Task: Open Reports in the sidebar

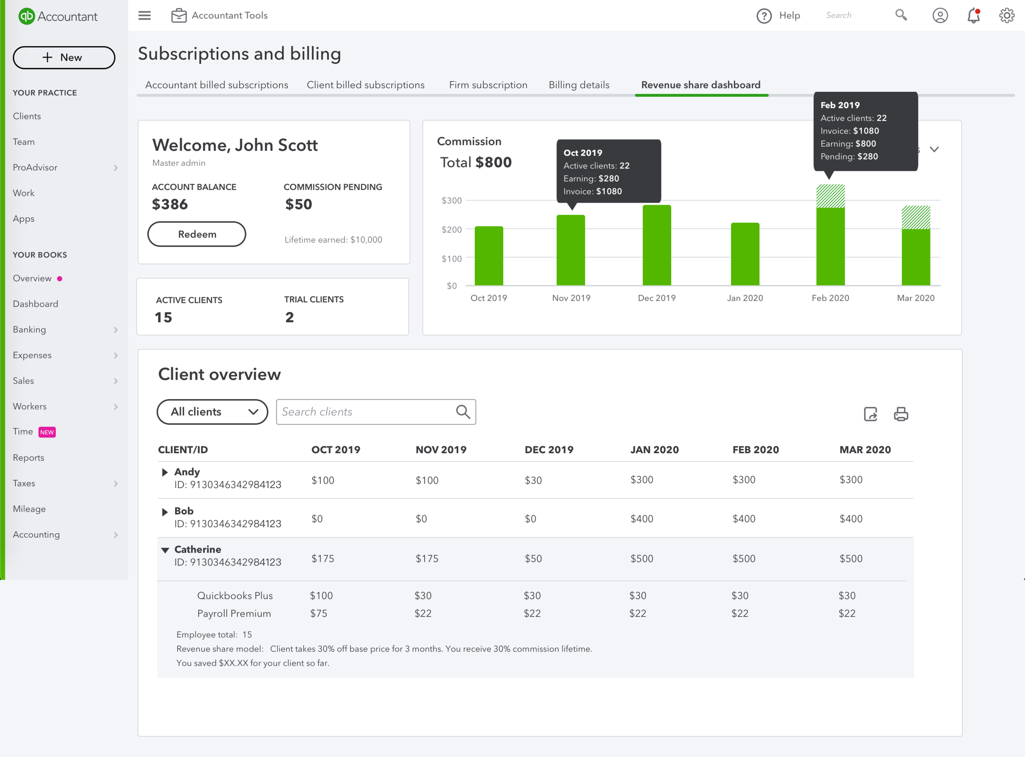Action: point(28,458)
